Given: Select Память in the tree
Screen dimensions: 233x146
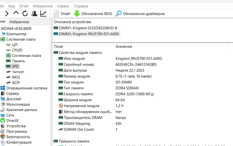Looking at the screenshot, I should (x=18, y=61).
